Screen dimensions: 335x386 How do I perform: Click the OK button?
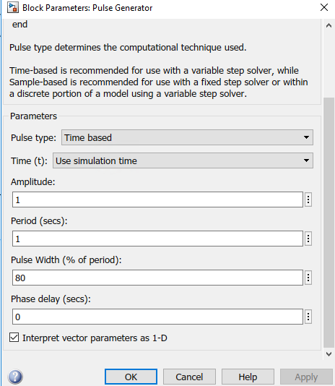pyautogui.click(x=131, y=377)
